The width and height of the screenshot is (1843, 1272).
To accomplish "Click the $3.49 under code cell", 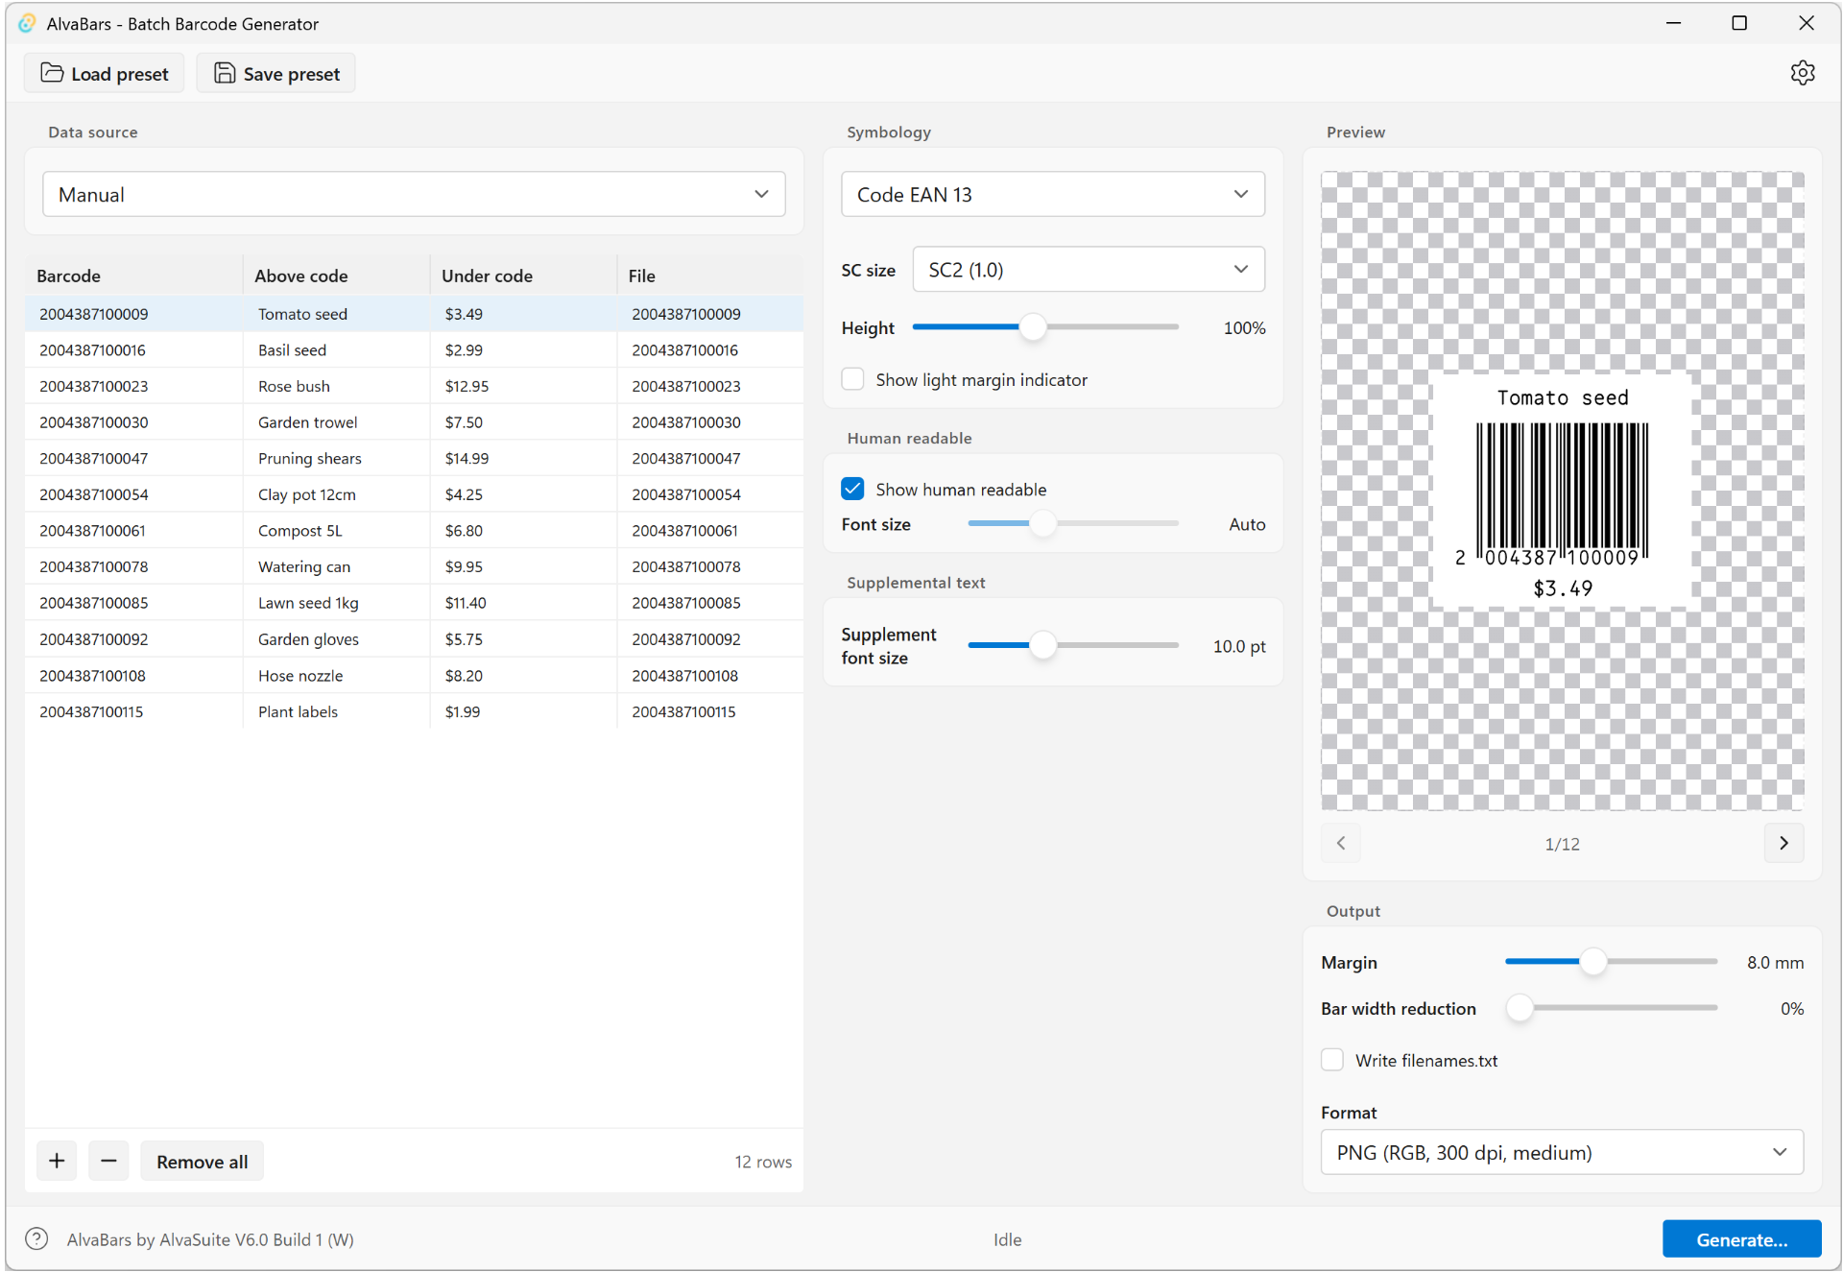I will [523, 314].
